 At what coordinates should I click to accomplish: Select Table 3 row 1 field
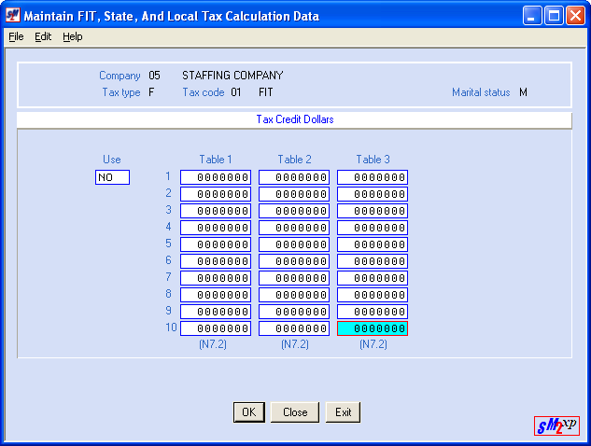pyautogui.click(x=373, y=177)
